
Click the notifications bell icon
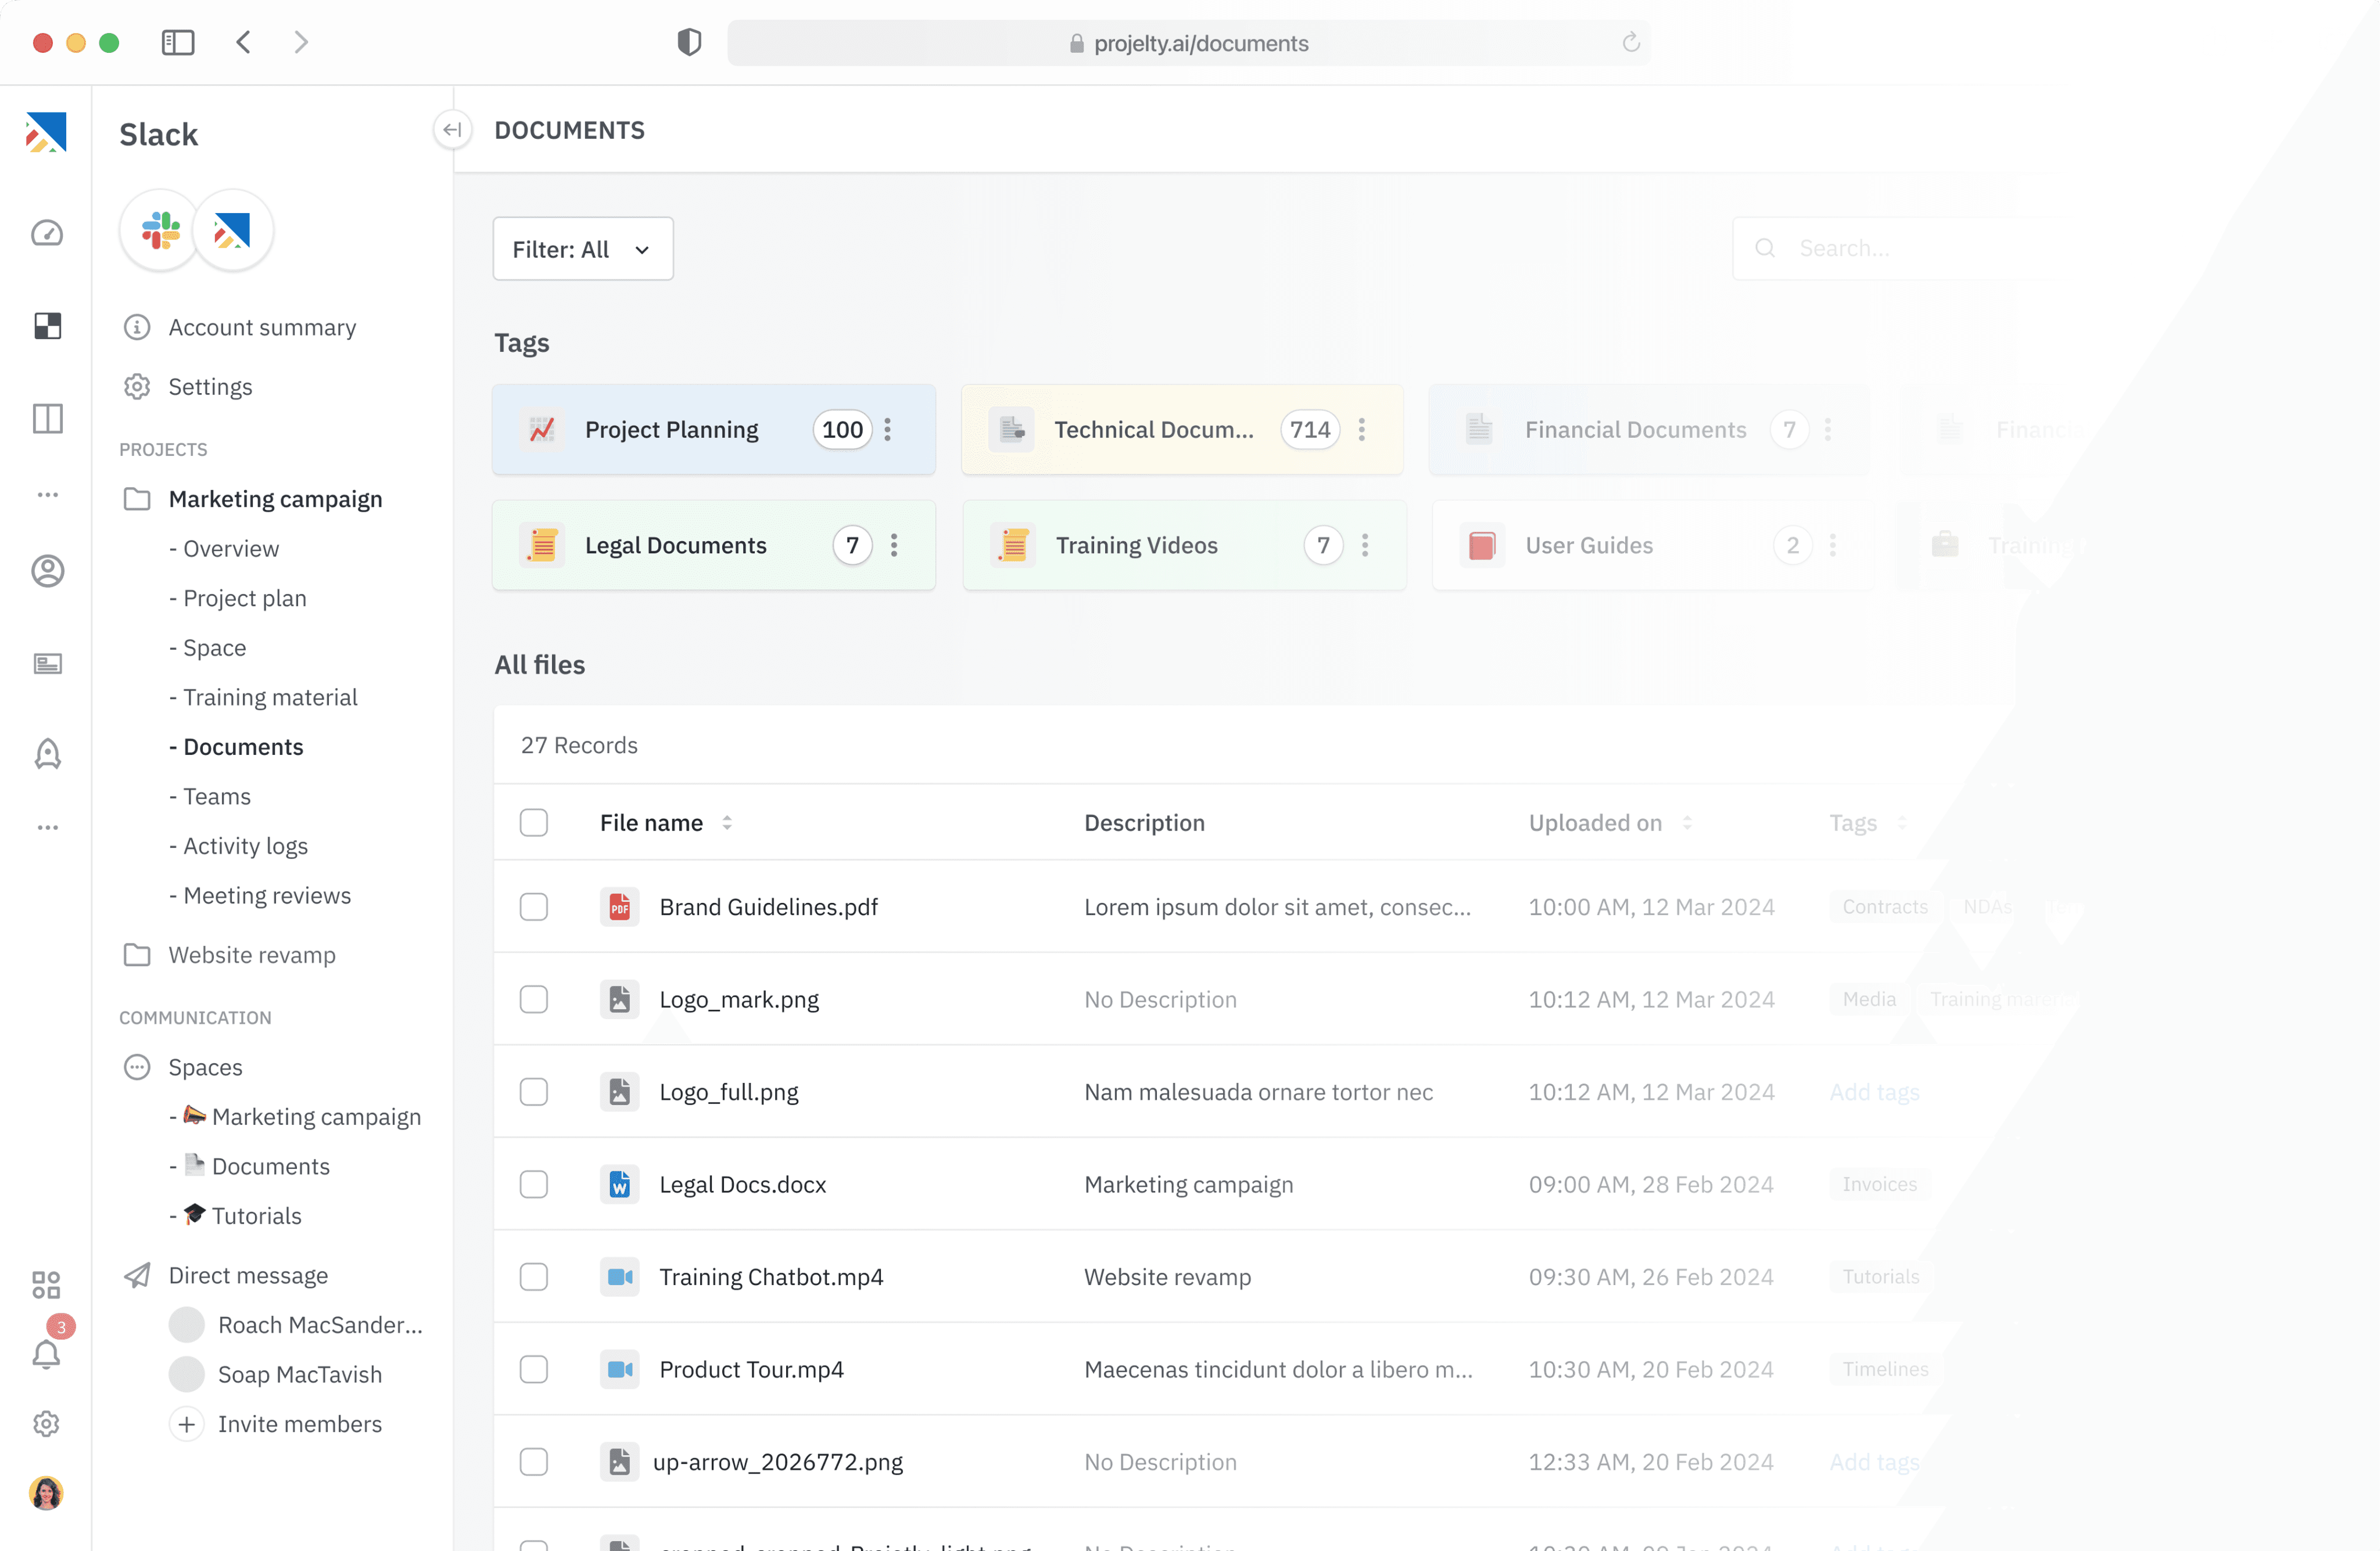tap(46, 1354)
